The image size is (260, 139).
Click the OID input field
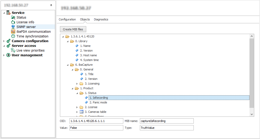[96, 121]
